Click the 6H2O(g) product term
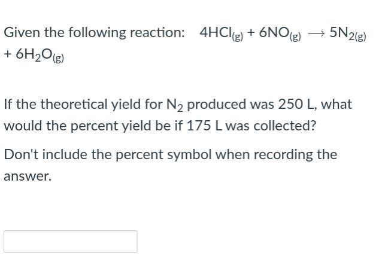376x265 pixels. (41, 57)
